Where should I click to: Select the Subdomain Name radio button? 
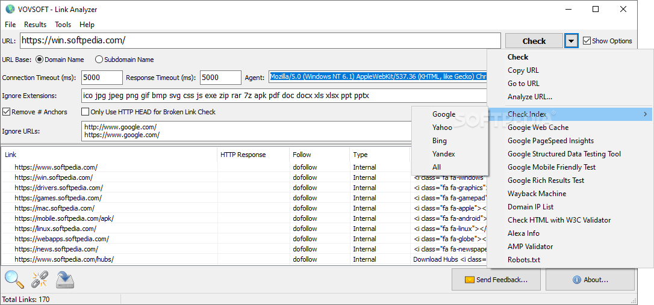point(99,60)
